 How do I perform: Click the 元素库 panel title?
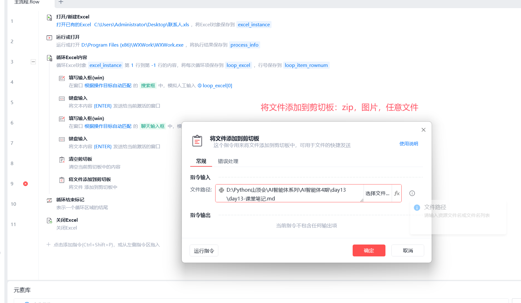coord(22,290)
